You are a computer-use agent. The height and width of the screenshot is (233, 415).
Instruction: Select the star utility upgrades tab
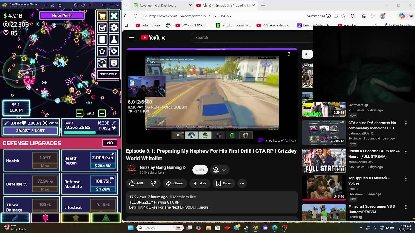[x=76, y=218]
